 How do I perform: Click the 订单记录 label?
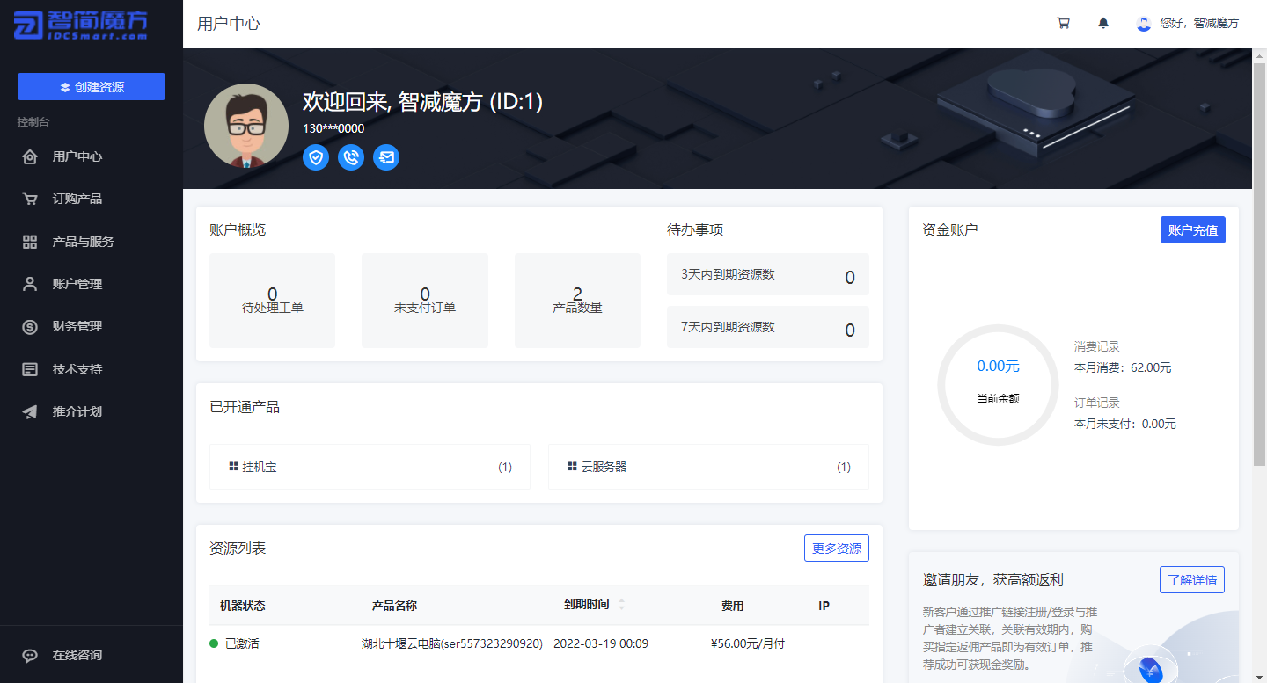1097,403
